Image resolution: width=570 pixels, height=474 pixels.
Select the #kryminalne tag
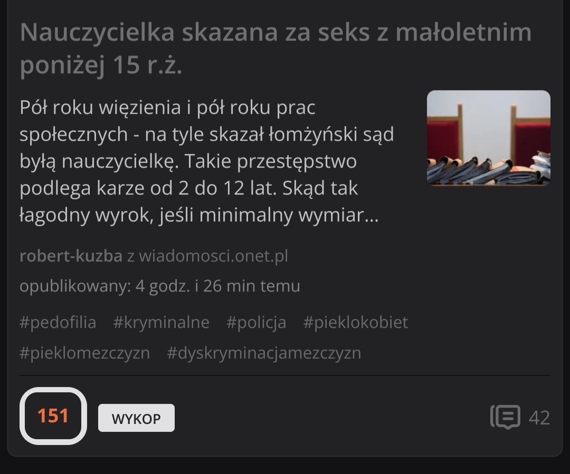(161, 323)
